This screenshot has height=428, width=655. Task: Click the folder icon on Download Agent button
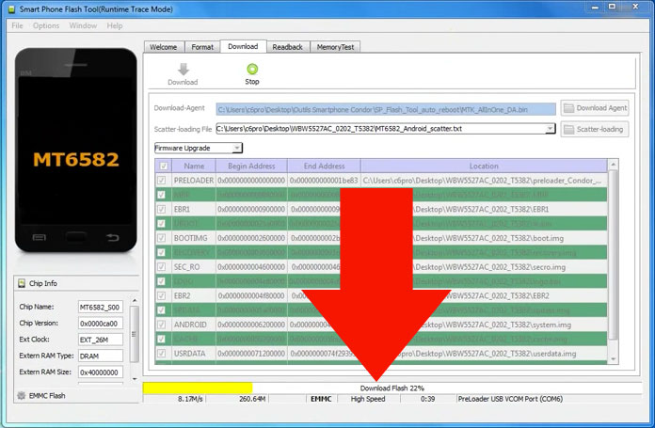pyautogui.click(x=568, y=108)
